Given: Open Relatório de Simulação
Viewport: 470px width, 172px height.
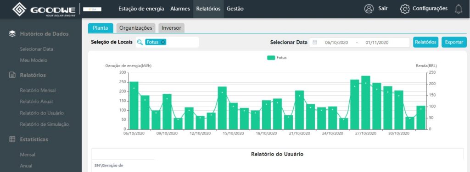Looking at the screenshot, I should (x=44, y=124).
